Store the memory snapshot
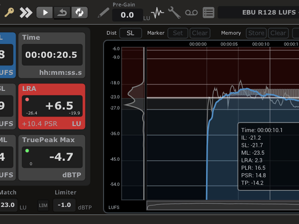Viewport: 299px width, 224px height. (256, 33)
